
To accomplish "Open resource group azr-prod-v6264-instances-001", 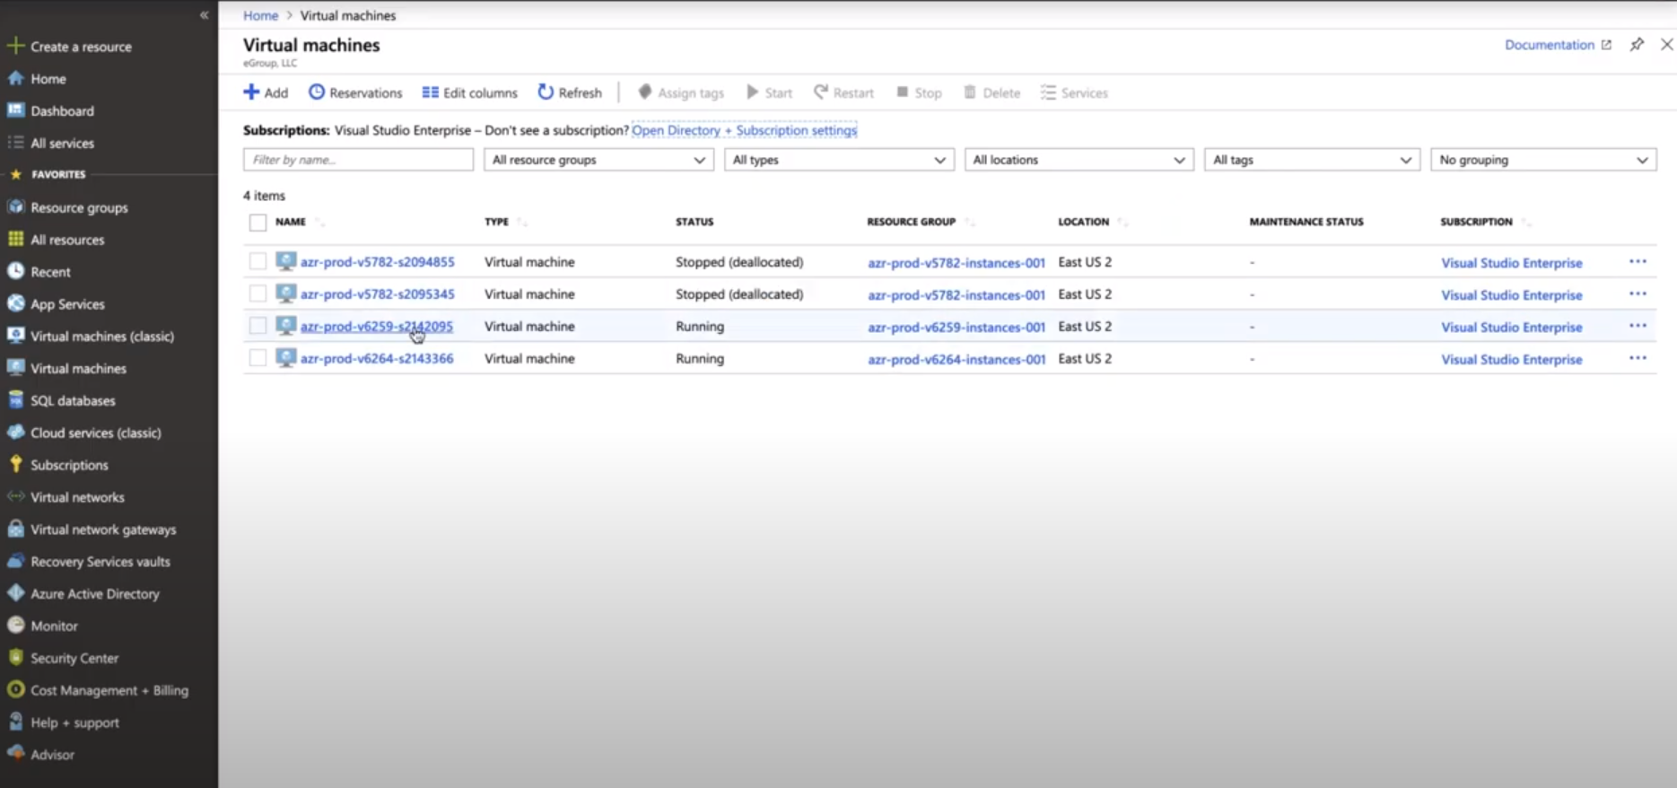I will (956, 359).
